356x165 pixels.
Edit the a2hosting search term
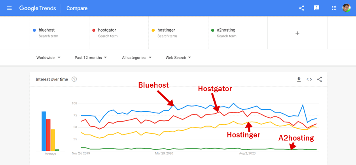click(x=226, y=30)
